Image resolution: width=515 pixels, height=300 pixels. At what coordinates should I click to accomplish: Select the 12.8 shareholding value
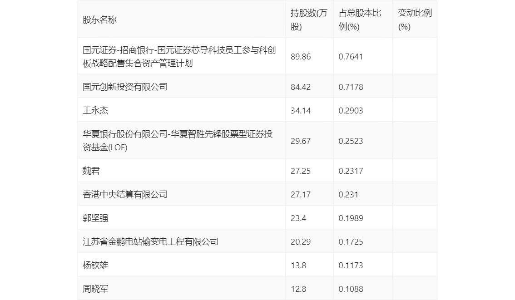click(298, 289)
